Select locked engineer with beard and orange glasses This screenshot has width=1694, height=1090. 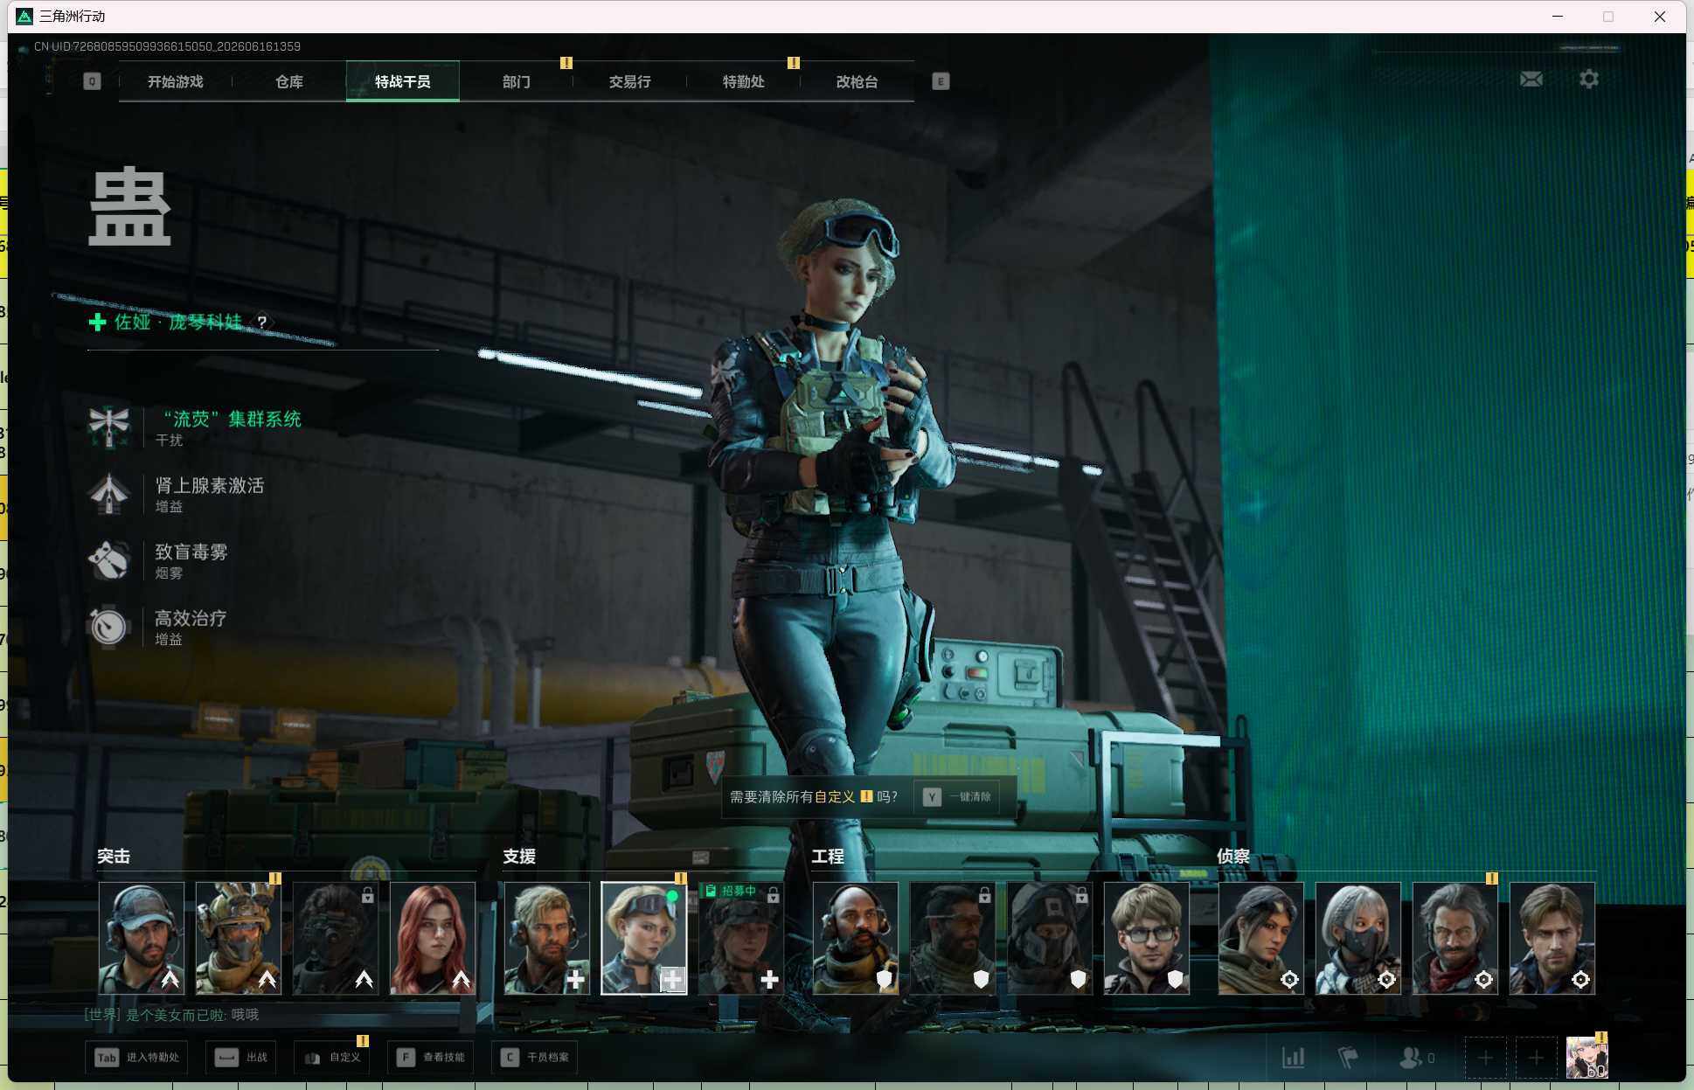pos(953,938)
